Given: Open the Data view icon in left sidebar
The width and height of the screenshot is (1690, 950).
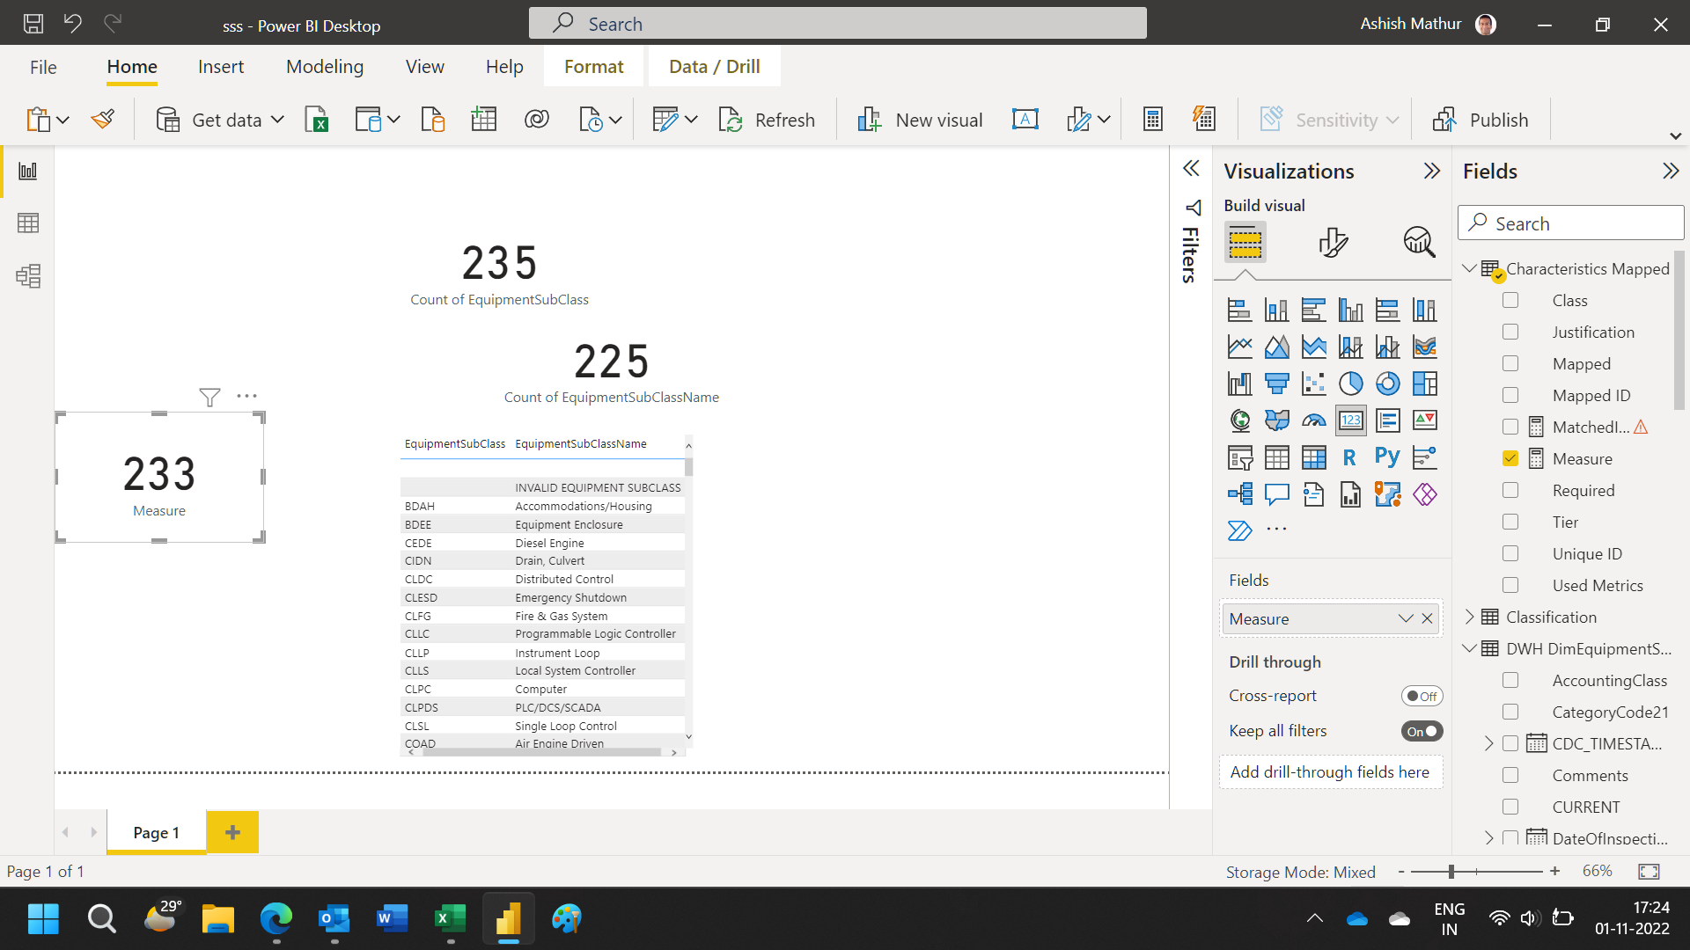Looking at the screenshot, I should (x=28, y=223).
